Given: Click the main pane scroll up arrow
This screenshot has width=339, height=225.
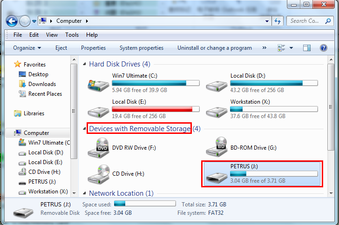Looking at the screenshot, I should pos(331,60).
